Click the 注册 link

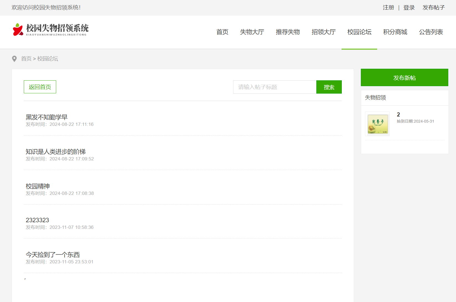pyautogui.click(x=388, y=8)
